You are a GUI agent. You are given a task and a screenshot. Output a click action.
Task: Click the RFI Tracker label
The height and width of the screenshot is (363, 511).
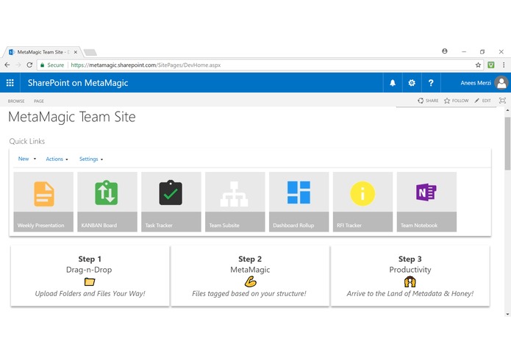click(349, 226)
